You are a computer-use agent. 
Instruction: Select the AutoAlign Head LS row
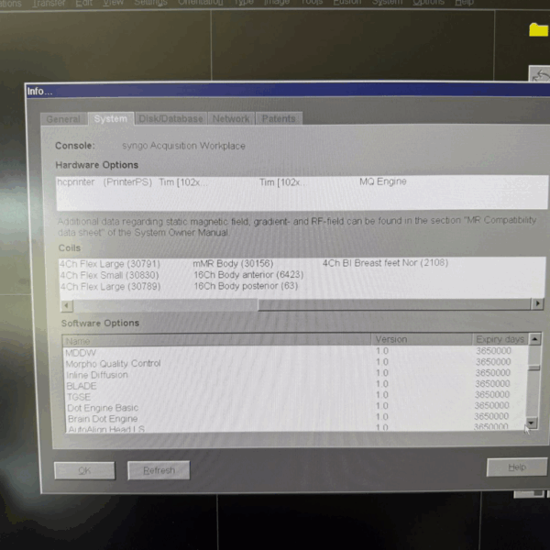tap(295, 427)
